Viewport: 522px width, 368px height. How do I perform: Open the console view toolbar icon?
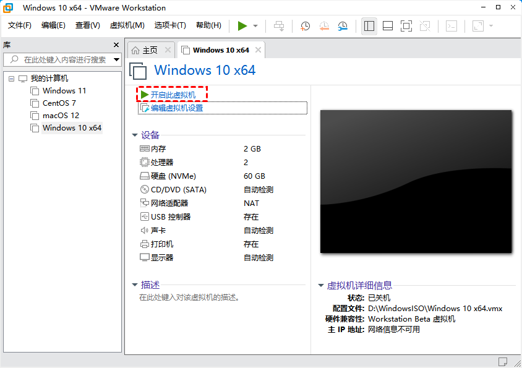(x=451, y=26)
